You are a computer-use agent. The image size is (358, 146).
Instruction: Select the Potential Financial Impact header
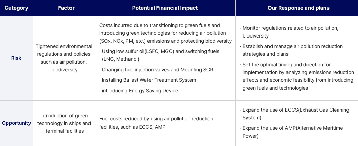[x=165, y=8]
